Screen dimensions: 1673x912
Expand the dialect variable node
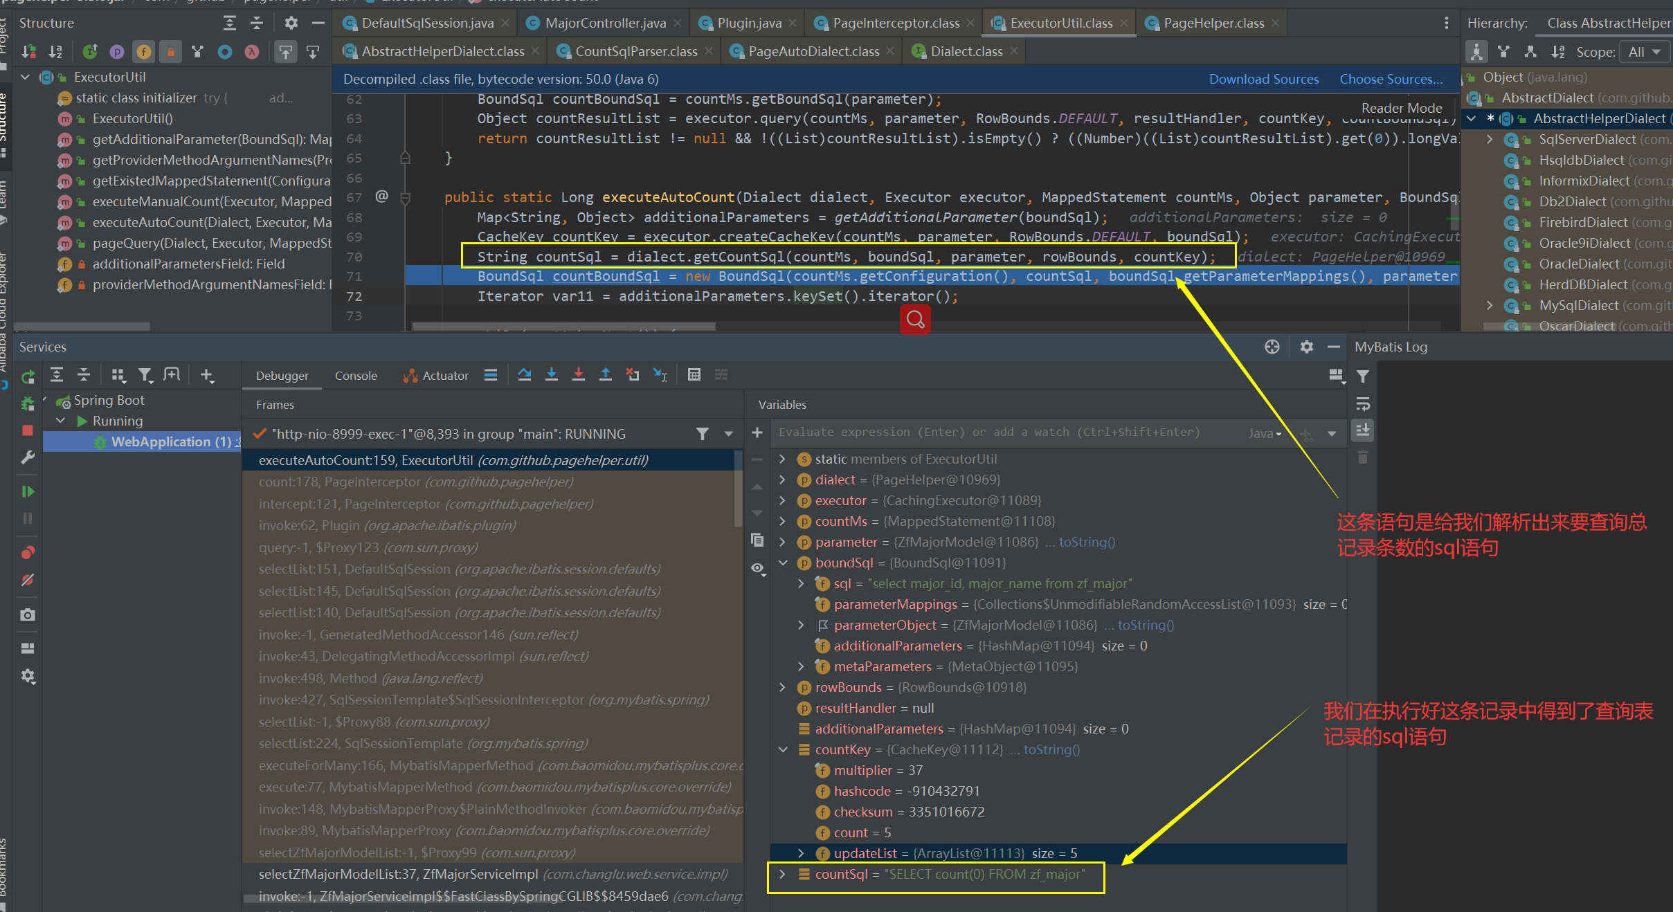point(782,480)
